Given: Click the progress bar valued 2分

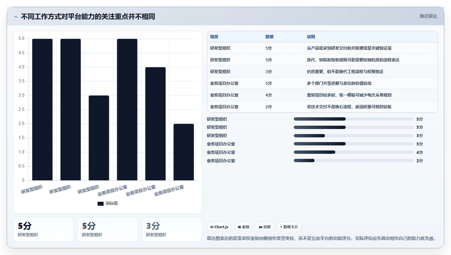Looking at the screenshot, I should coord(354,161).
